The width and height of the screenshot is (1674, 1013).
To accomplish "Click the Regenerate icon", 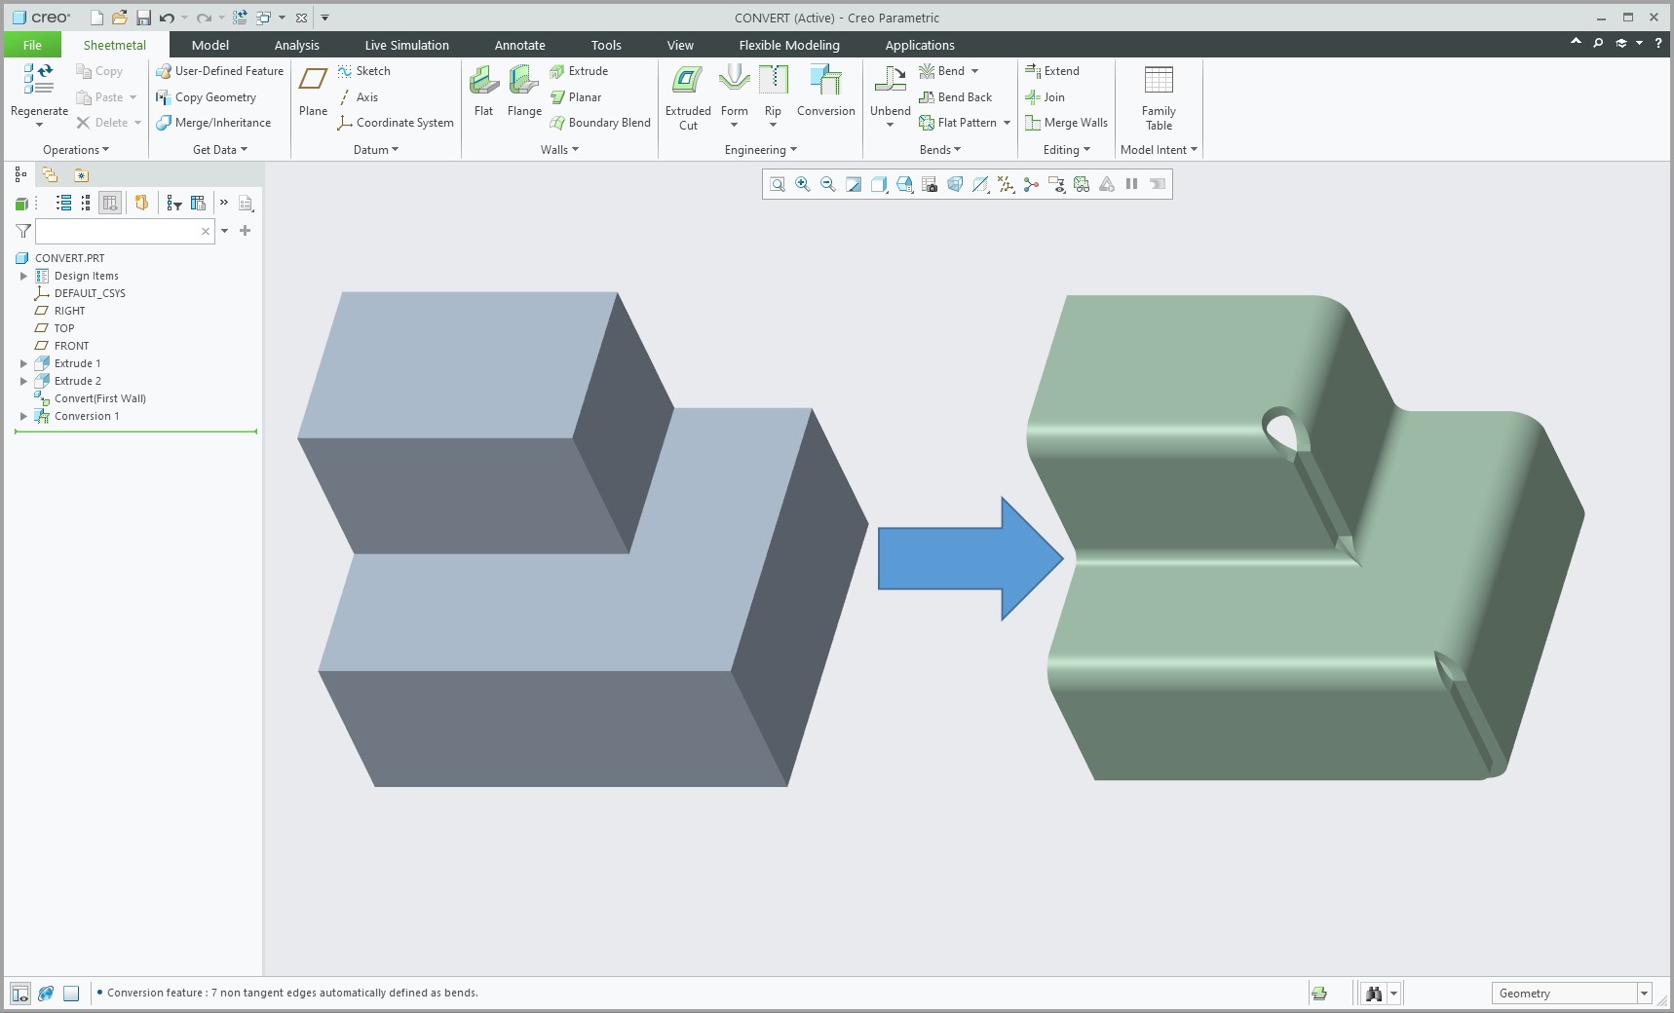I will (x=39, y=80).
